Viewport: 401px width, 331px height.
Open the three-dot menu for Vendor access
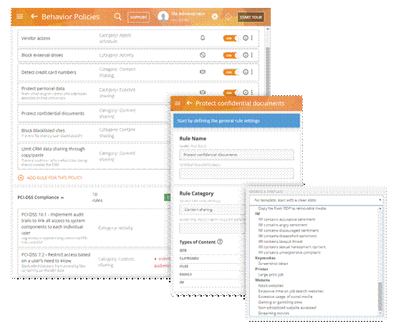point(252,38)
